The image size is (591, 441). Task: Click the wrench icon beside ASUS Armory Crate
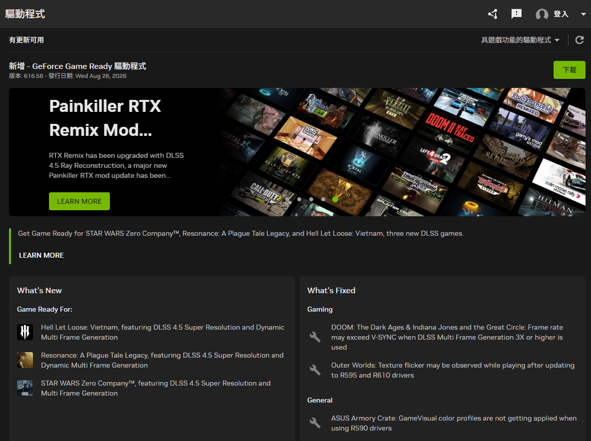tap(315, 423)
